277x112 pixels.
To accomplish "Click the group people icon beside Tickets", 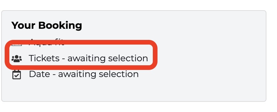I will tap(16, 59).
